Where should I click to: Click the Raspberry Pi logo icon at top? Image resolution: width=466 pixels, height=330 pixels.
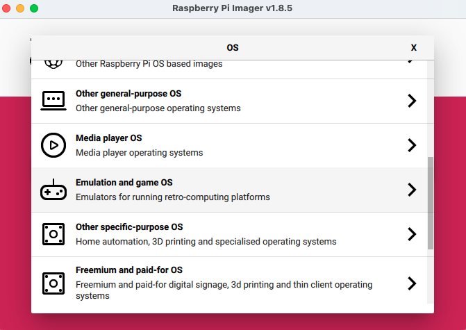coord(53,63)
